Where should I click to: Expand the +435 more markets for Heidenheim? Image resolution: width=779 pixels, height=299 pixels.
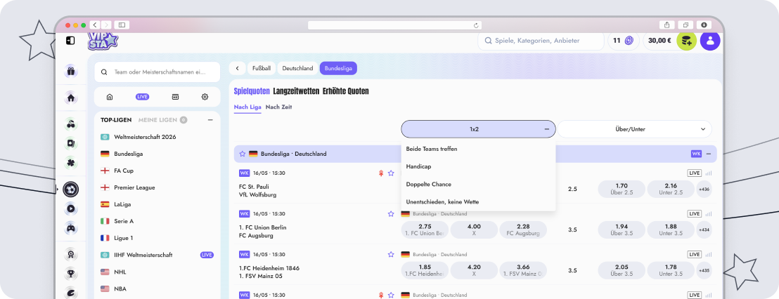(x=704, y=271)
